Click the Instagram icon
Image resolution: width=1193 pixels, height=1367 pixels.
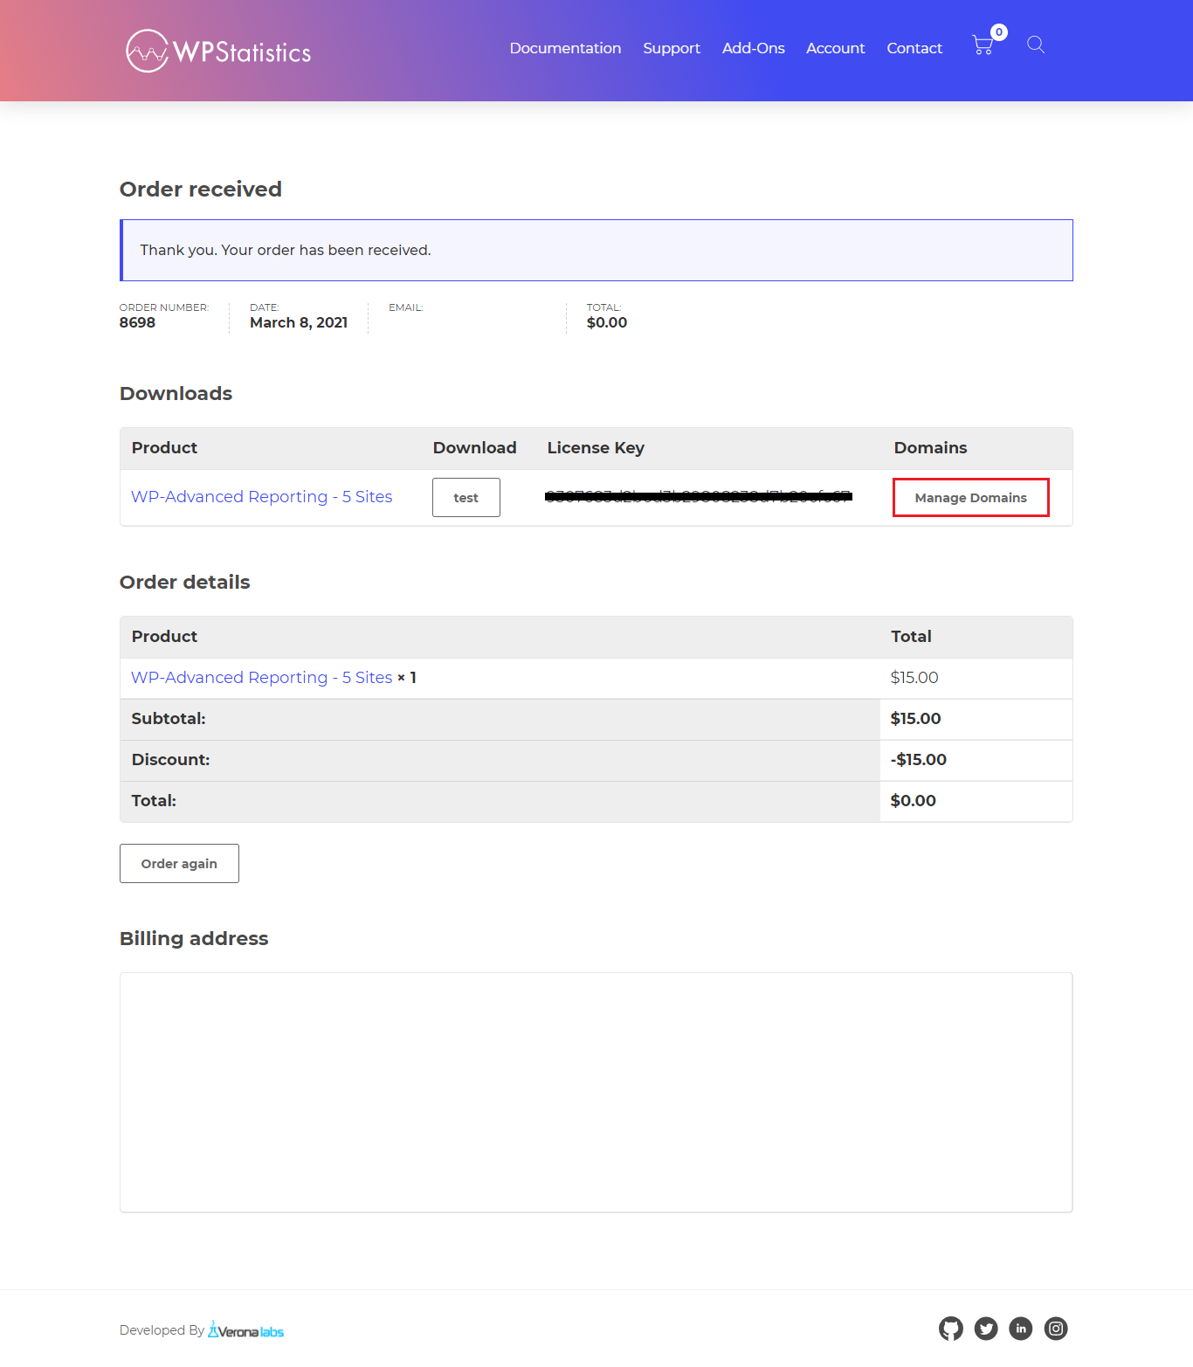1056,1329
